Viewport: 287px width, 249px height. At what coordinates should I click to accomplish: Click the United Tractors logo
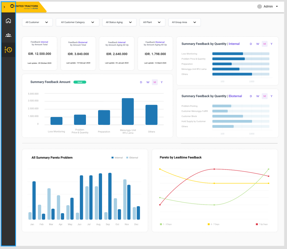click(24, 7)
